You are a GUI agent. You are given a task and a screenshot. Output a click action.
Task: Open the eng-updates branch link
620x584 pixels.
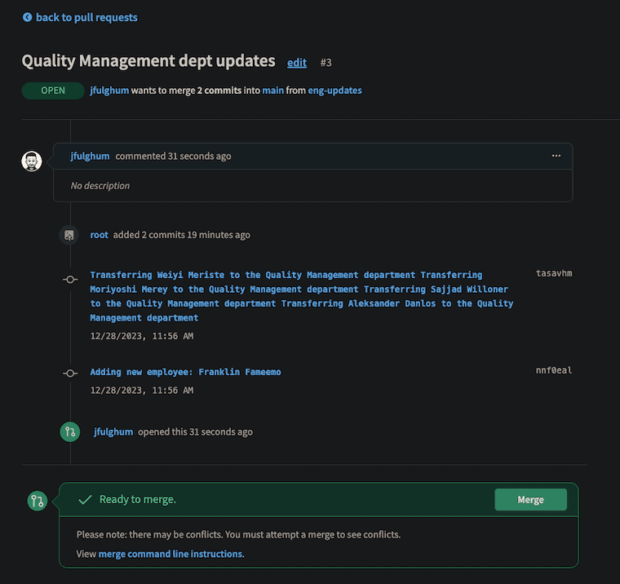coord(335,91)
